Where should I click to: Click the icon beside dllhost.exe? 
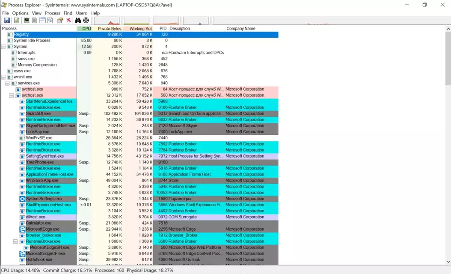[22, 217]
